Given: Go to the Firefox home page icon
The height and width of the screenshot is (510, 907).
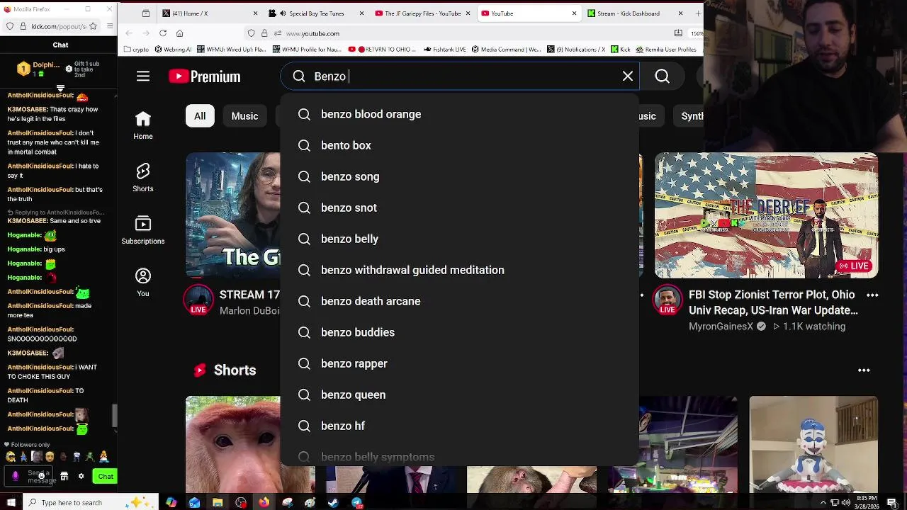Looking at the screenshot, I should [179, 33].
